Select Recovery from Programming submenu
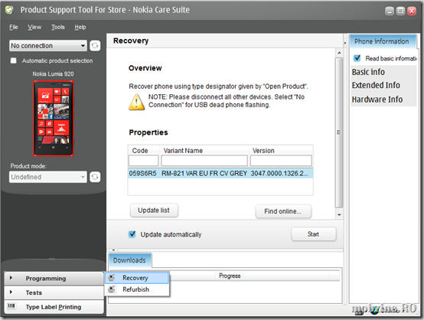 point(137,278)
